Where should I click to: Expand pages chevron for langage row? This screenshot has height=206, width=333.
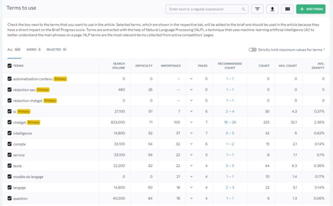(191, 187)
